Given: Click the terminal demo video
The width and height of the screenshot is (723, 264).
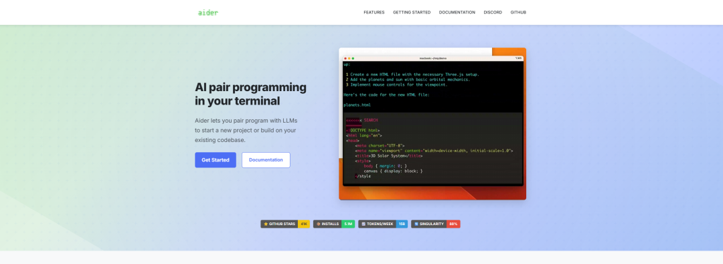Looking at the screenshot, I should point(432,124).
